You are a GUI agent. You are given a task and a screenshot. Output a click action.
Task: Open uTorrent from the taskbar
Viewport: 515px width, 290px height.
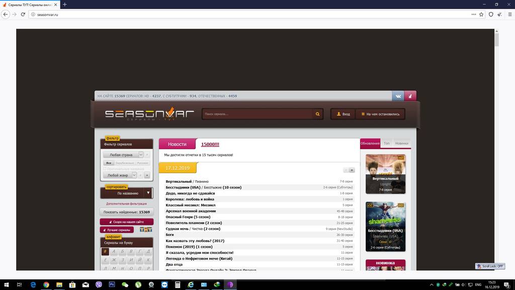pyautogui.click(x=138, y=285)
